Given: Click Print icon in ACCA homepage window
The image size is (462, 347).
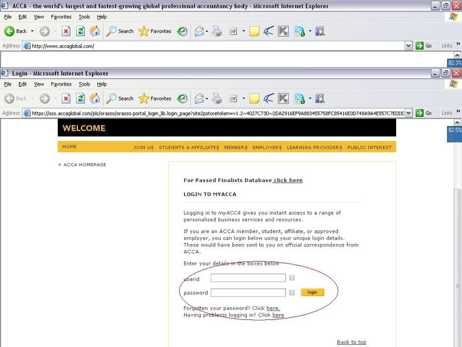Looking at the screenshot, I should click(x=217, y=31).
